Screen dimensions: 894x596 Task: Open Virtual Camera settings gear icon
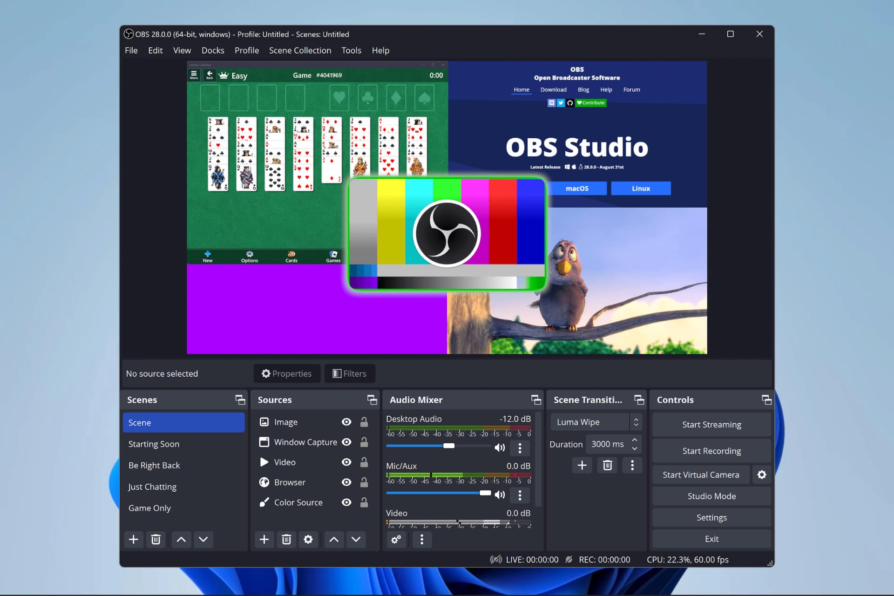762,474
